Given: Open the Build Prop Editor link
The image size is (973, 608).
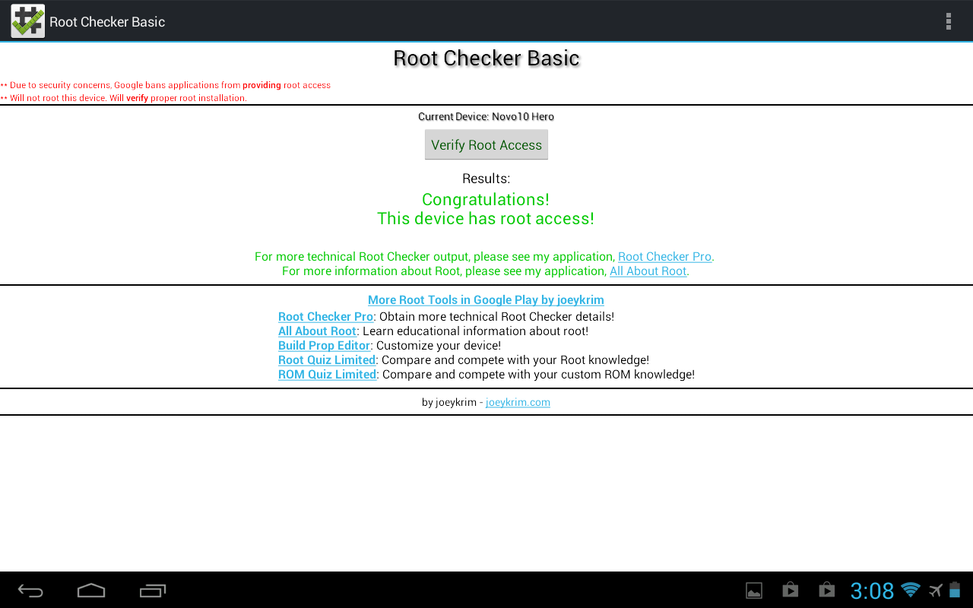Looking at the screenshot, I should click(324, 346).
